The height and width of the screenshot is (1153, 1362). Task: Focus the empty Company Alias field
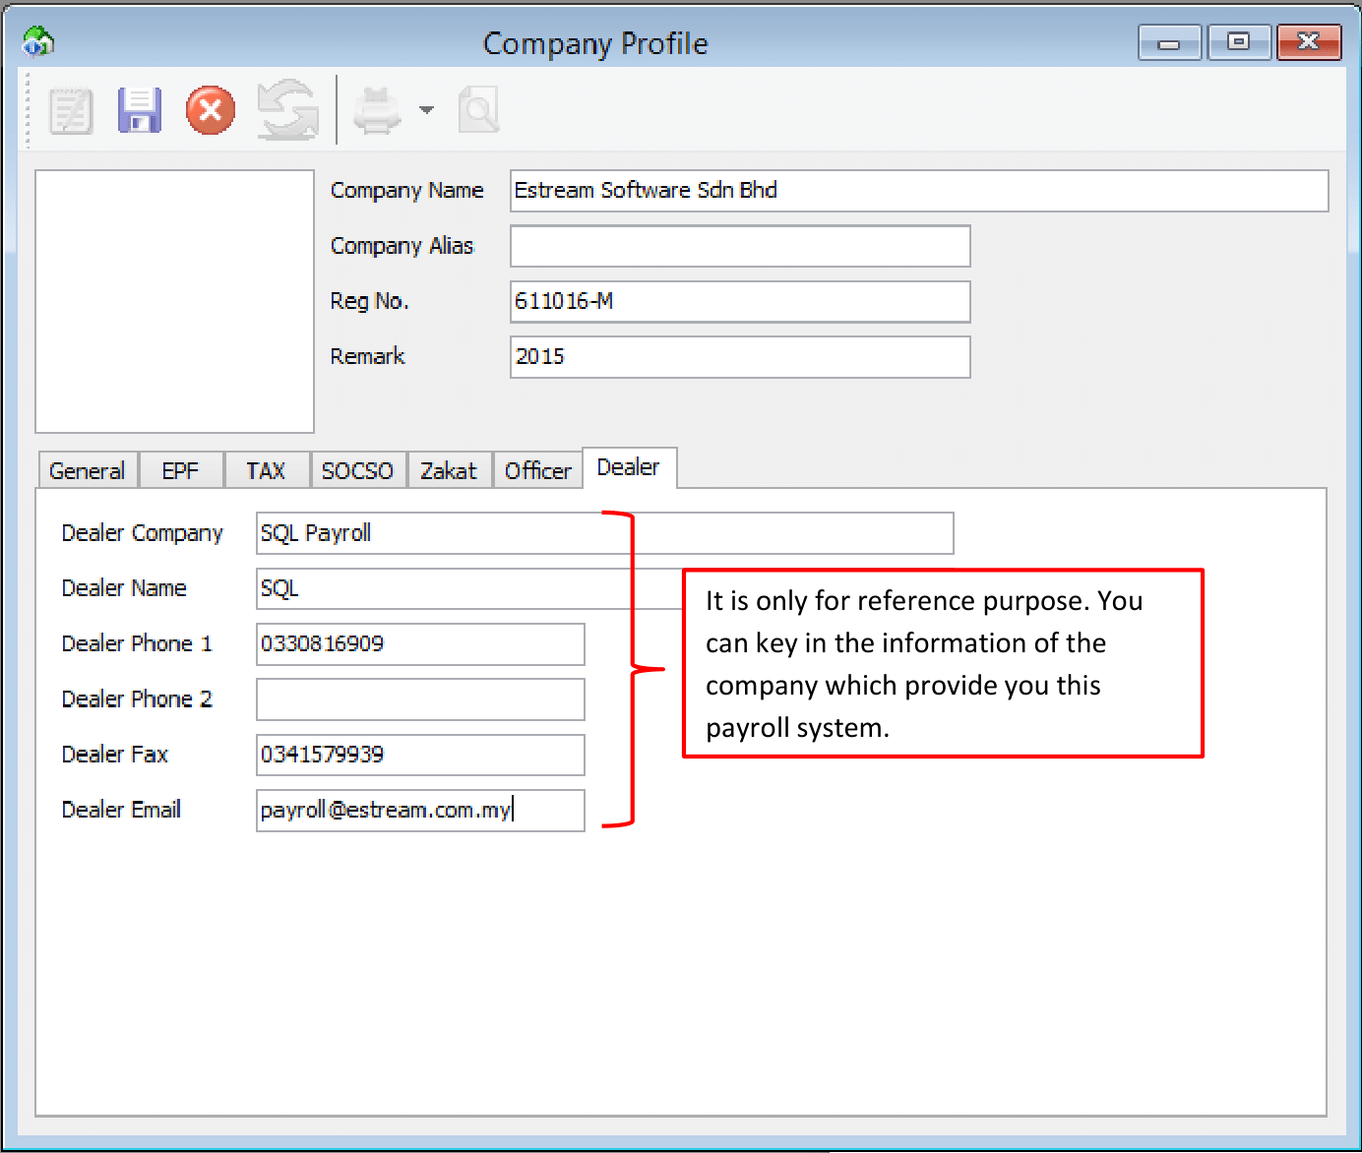(x=739, y=246)
